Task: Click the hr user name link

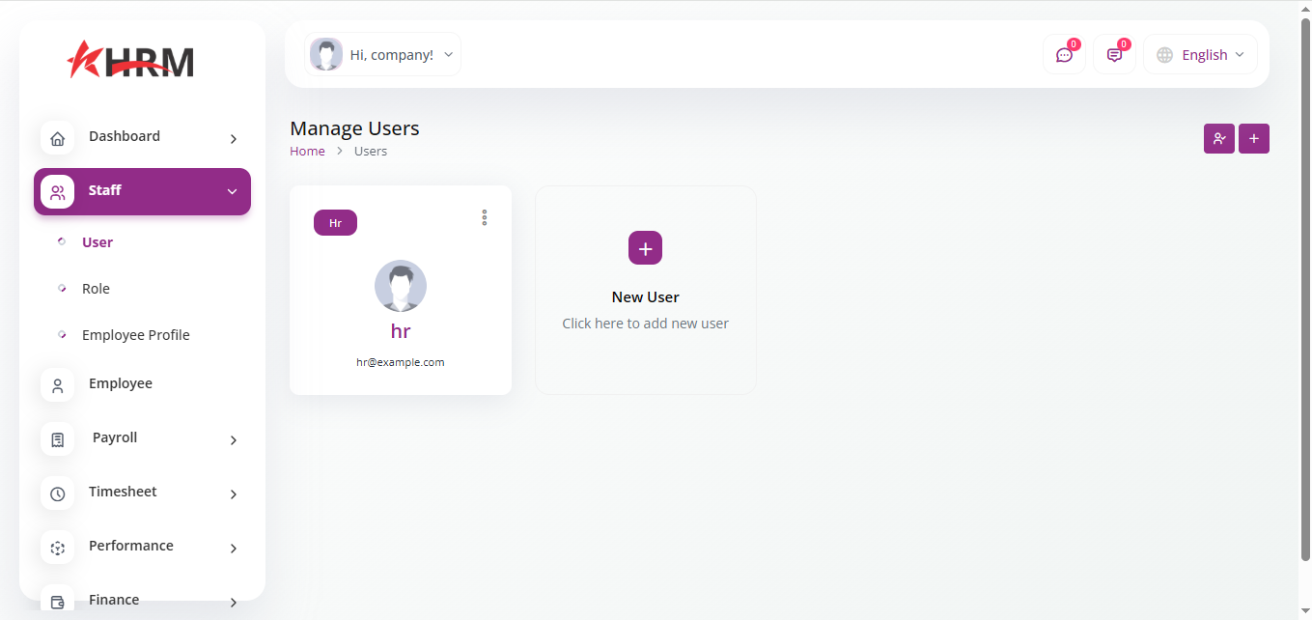Action: (x=400, y=331)
